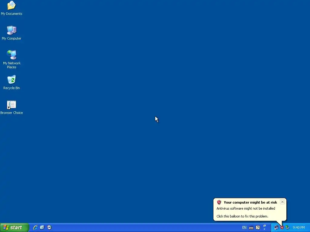The width and height of the screenshot is (310, 232).
Task: Close the security warning balloon
Action: click(x=282, y=202)
